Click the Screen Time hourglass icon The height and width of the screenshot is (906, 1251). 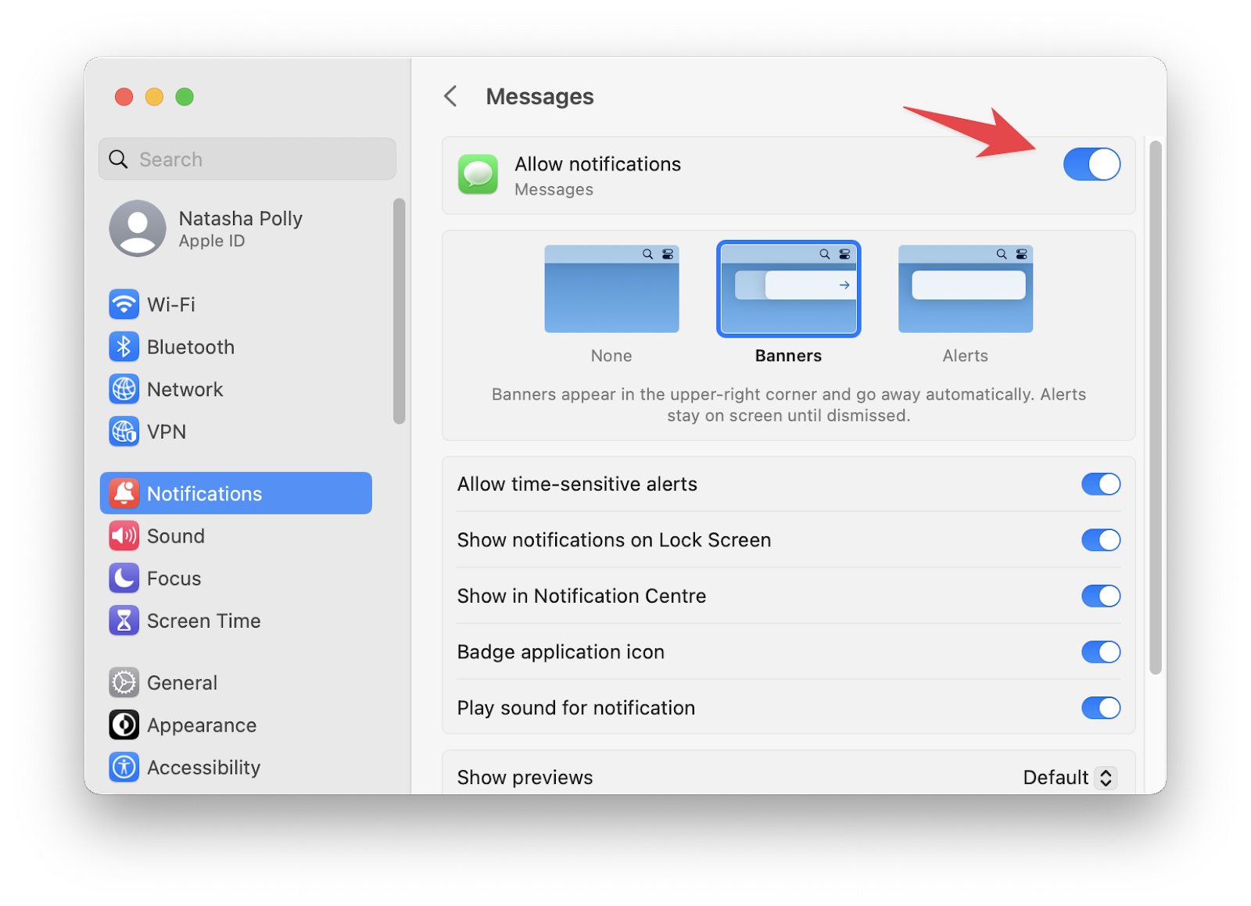(x=124, y=621)
